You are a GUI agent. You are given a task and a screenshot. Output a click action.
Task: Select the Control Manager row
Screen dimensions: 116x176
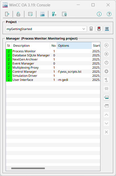[x=53, y=72]
